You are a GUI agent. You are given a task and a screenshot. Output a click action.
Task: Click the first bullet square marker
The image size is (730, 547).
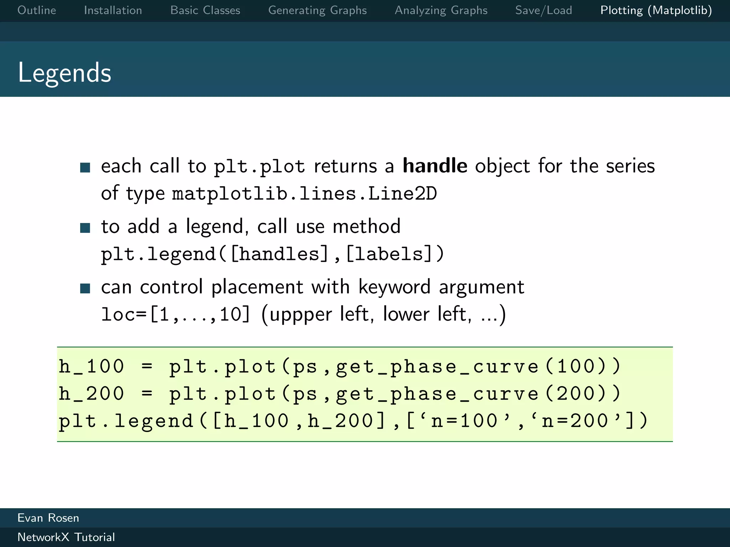(85, 167)
